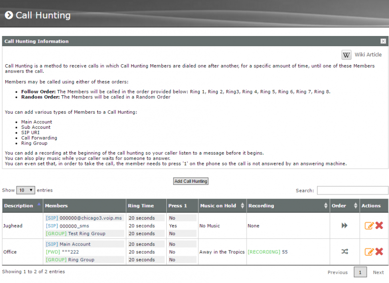The image size is (389, 283).
Task: Go to Previous page
Action: (x=337, y=272)
